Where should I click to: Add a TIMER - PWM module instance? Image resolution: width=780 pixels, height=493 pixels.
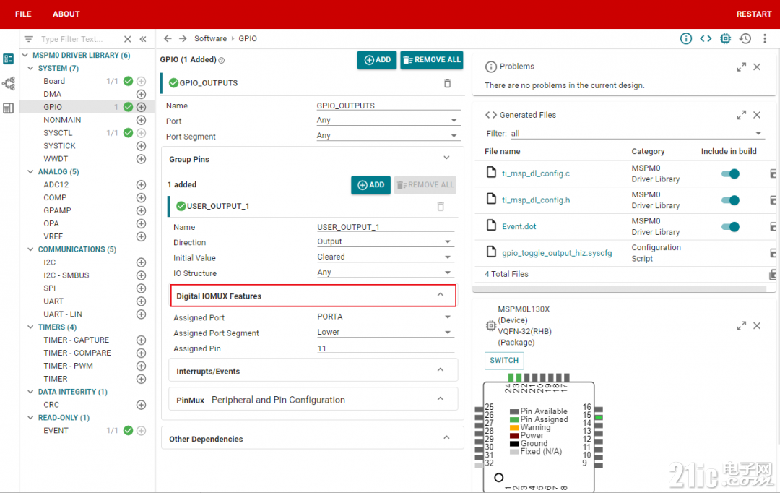(142, 366)
